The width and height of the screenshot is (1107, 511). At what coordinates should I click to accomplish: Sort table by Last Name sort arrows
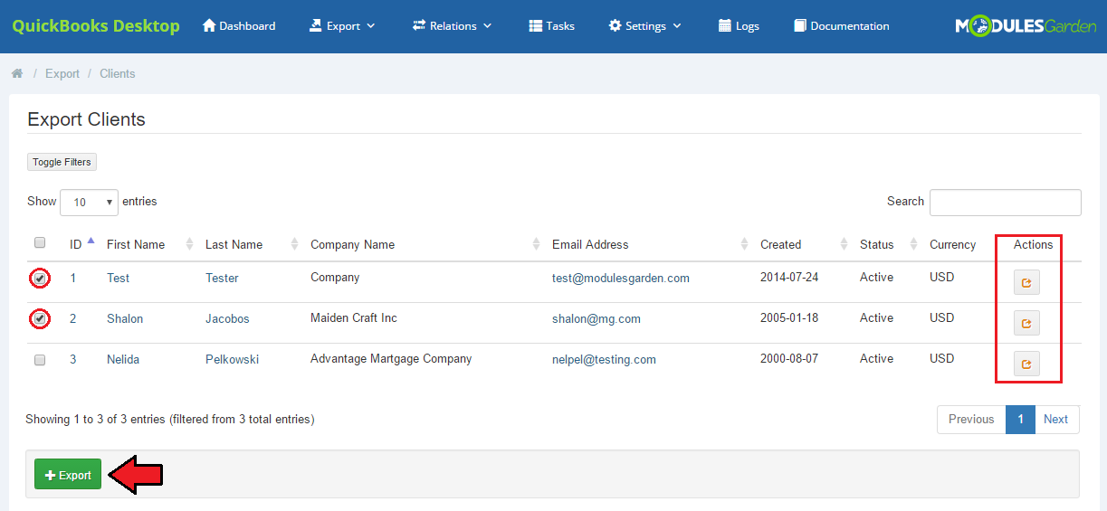[294, 244]
